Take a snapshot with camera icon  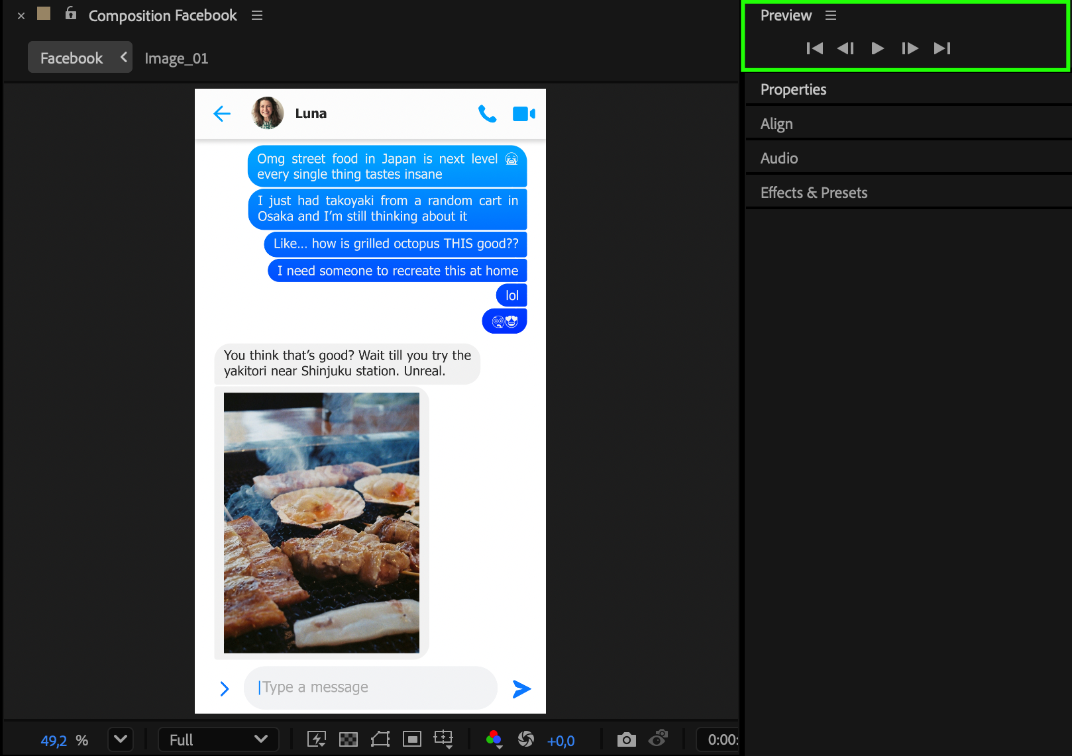pos(626,739)
